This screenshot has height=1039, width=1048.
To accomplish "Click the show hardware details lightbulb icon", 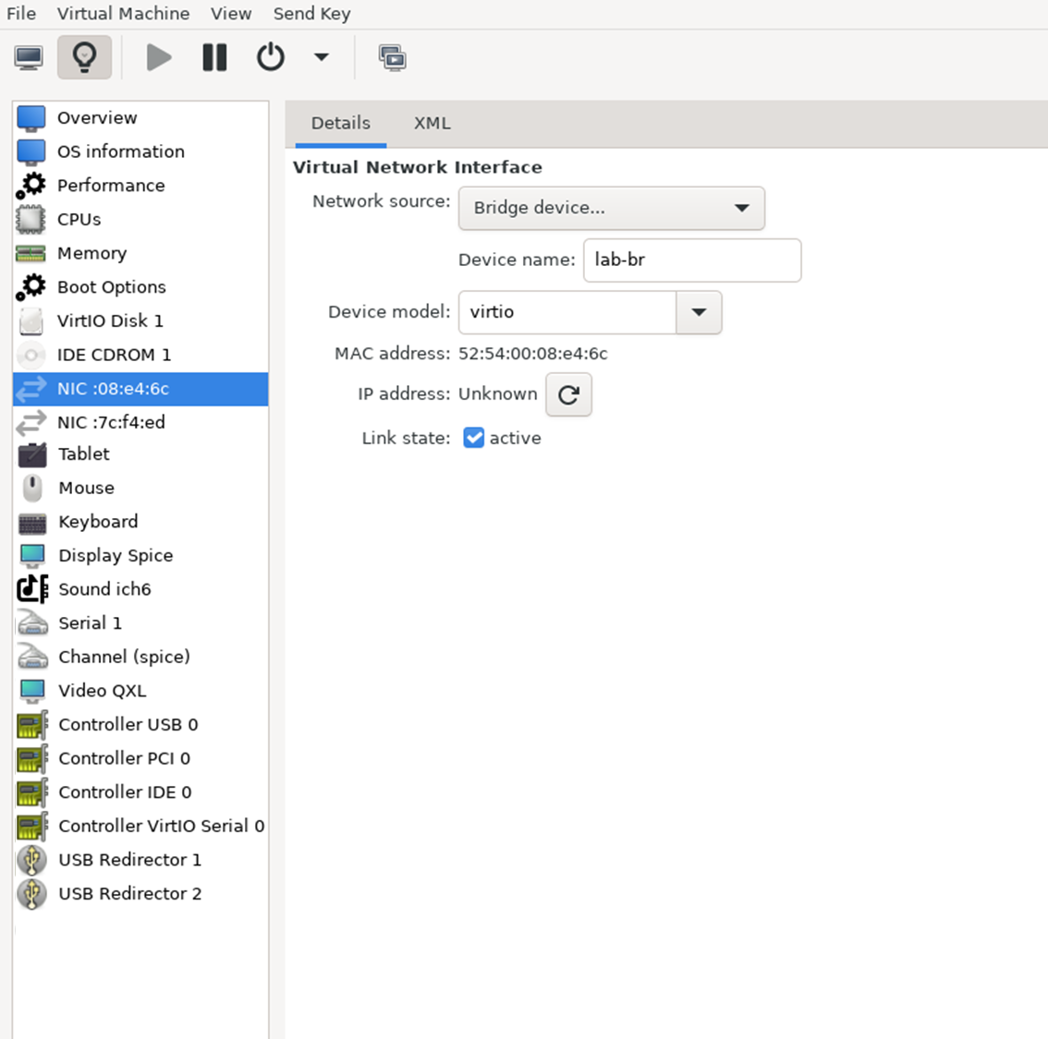I will [84, 56].
